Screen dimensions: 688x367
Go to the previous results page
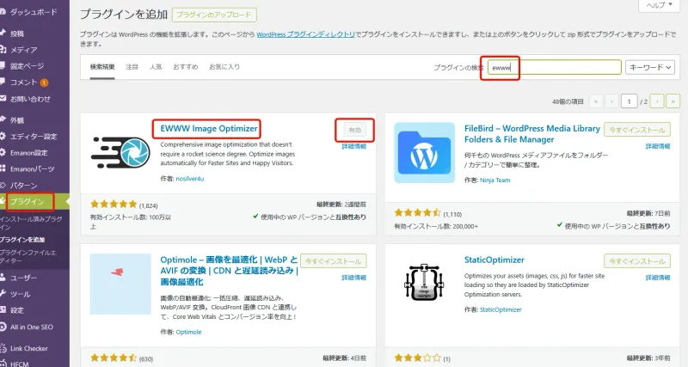(611, 101)
